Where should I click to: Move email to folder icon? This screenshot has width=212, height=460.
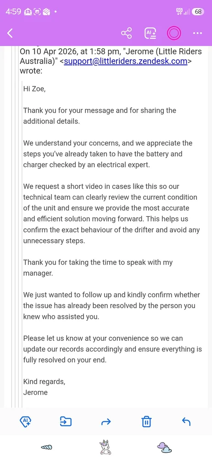[66, 422]
